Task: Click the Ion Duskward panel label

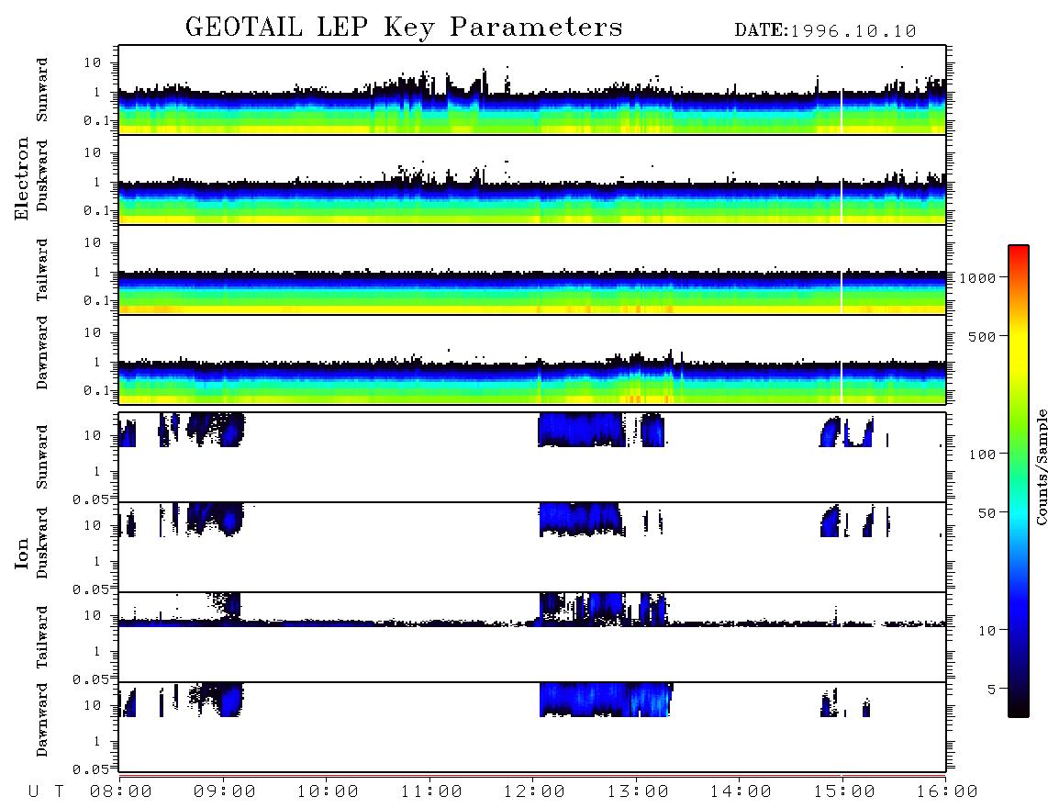Action: point(42,544)
